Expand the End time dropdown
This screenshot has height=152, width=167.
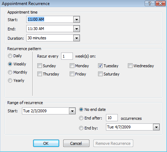tap(76, 29)
